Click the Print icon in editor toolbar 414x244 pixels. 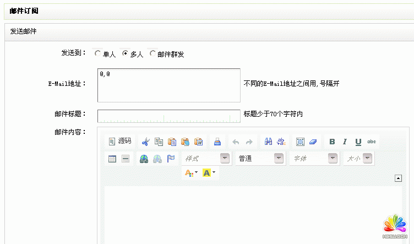coord(217,142)
